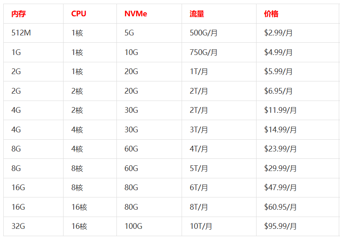
Task: Click the $5.99/月 price cell
Action: click(x=278, y=72)
